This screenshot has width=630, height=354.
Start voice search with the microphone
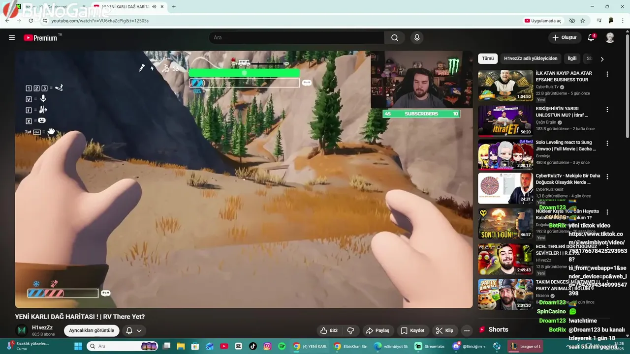point(417,38)
